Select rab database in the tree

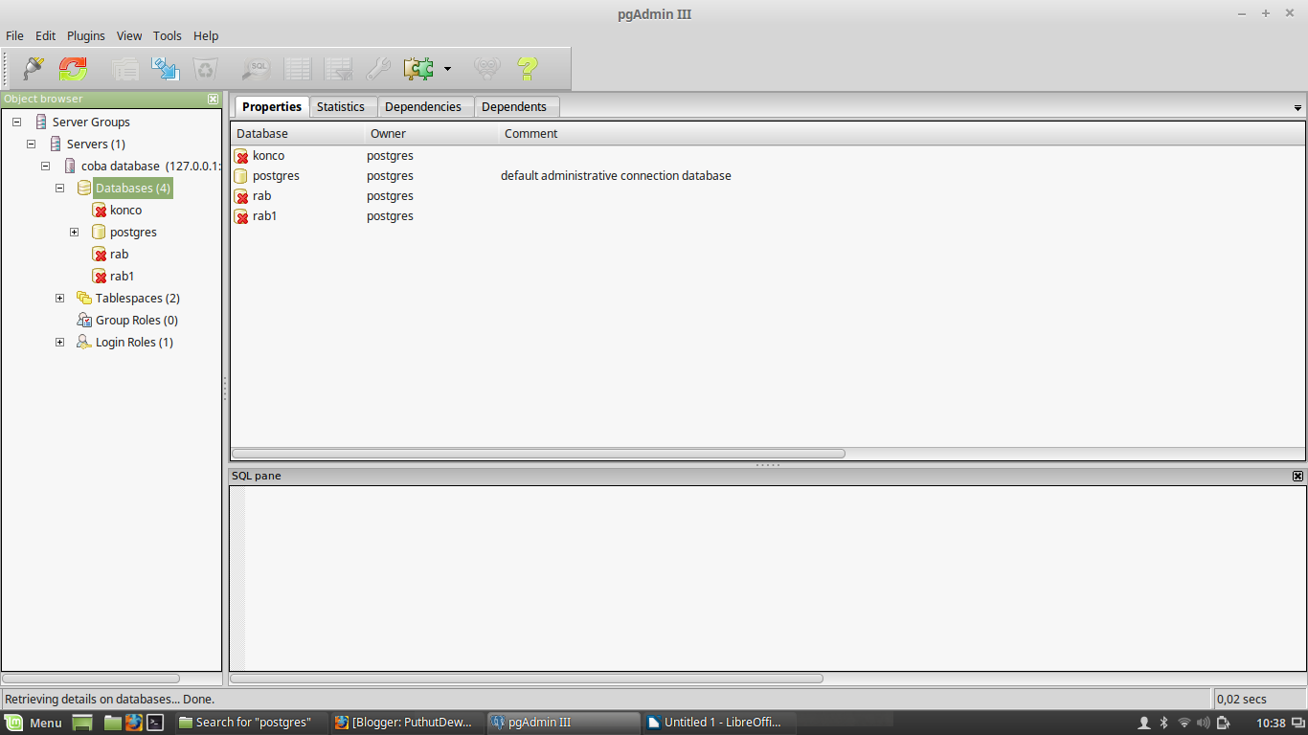coord(119,255)
